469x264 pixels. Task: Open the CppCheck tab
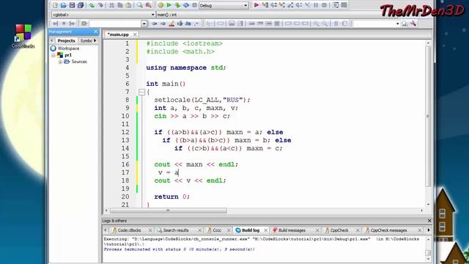(x=339, y=230)
